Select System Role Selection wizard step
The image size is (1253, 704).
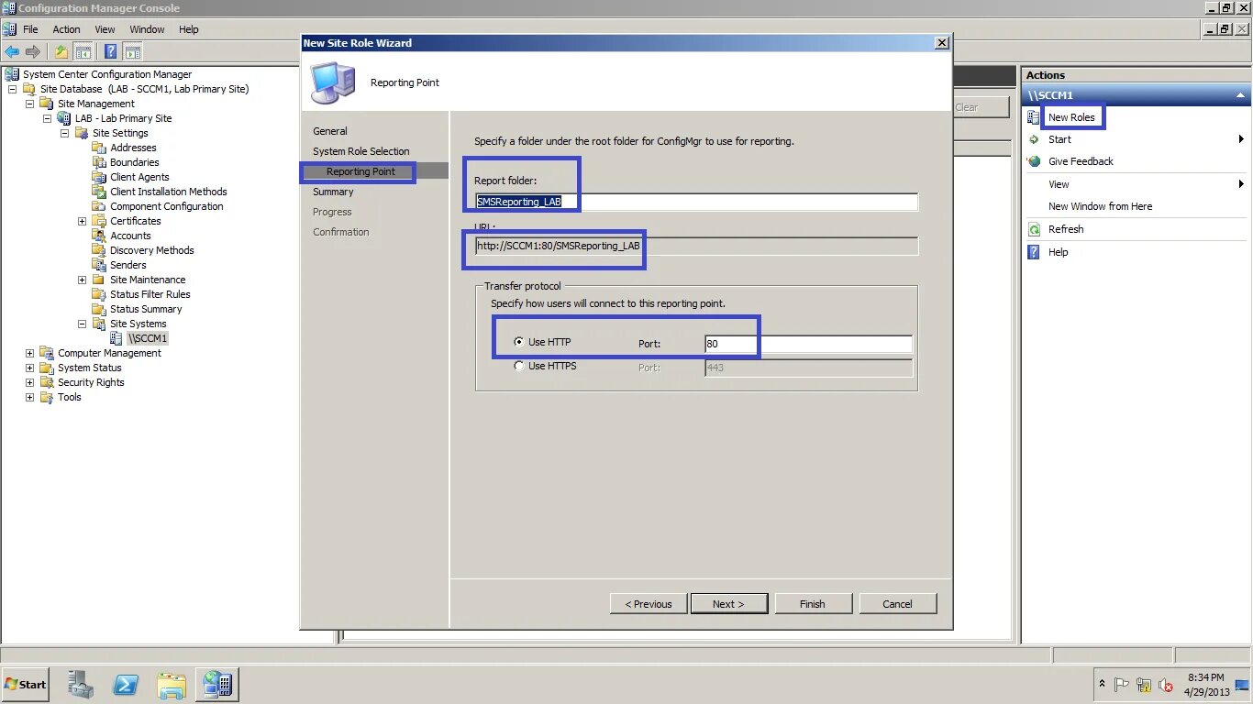tap(361, 151)
